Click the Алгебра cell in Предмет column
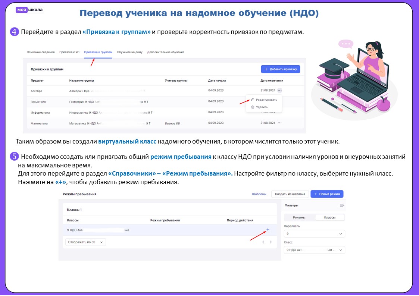Screen dimensions: 419x296 pyautogui.click(x=36, y=91)
